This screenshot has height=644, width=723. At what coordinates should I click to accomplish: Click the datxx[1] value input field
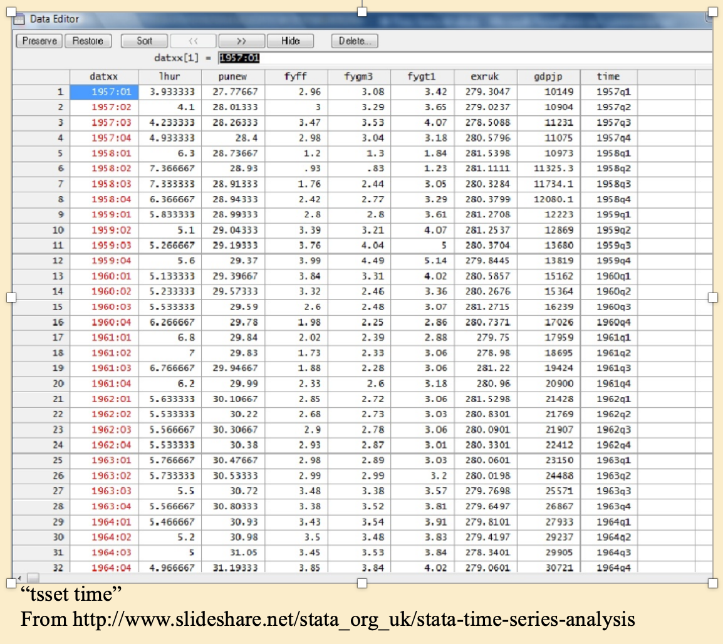pos(464,58)
